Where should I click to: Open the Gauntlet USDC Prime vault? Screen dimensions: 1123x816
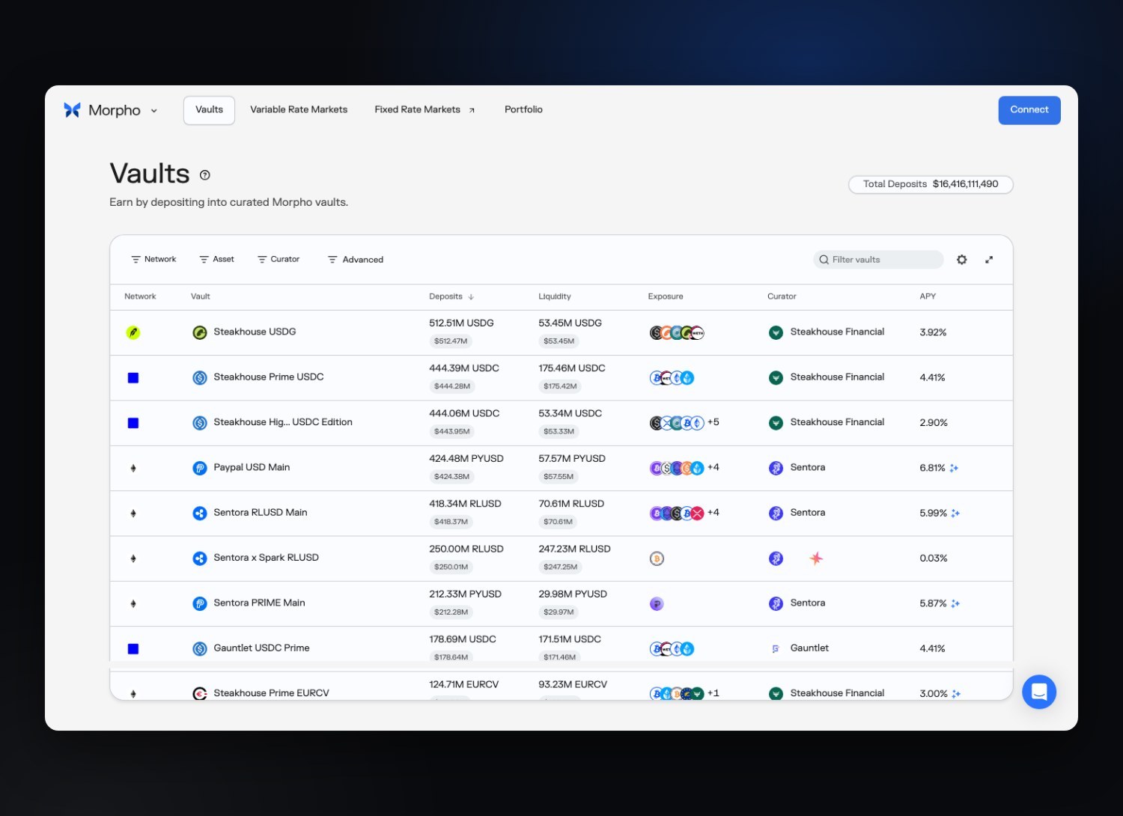coord(261,648)
